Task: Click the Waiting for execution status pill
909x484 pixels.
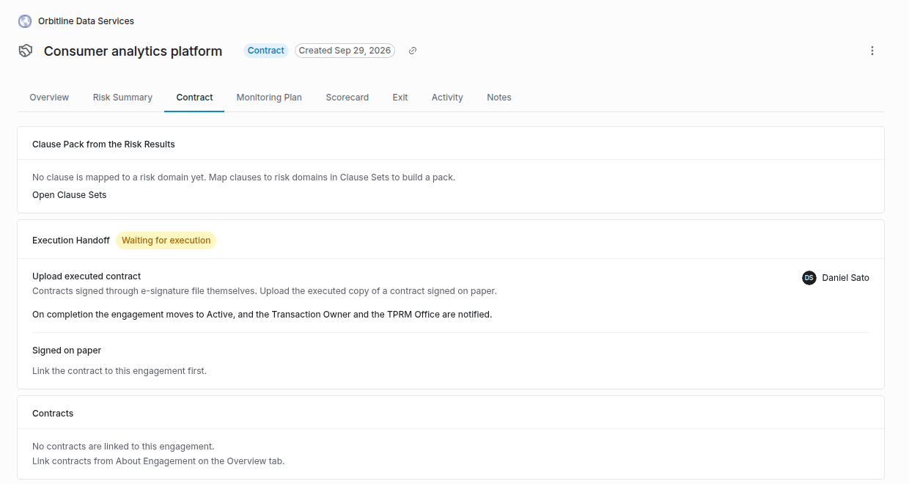Action: 166,241
